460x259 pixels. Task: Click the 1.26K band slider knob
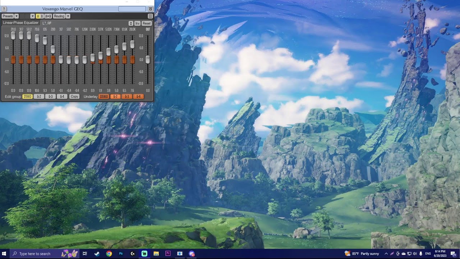(85, 60)
